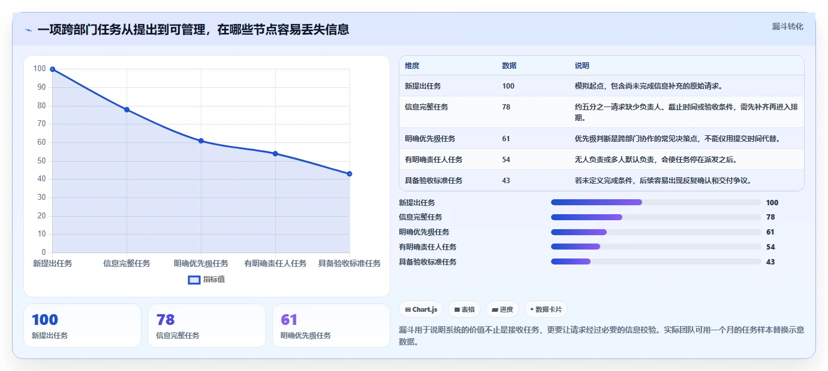Click chart data point for 有明确责任人任务

pos(275,154)
